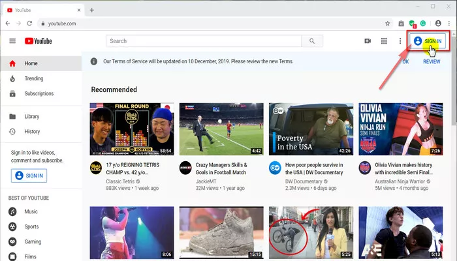This screenshot has height=261, width=457.
Task: Open the bike reporter thumbnail 5:25
Action: [x=311, y=232]
